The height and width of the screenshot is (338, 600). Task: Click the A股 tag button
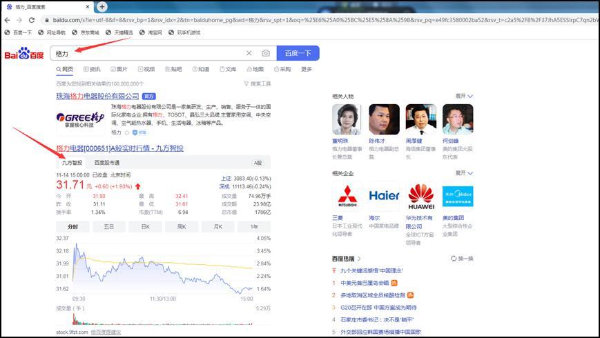[x=258, y=163]
